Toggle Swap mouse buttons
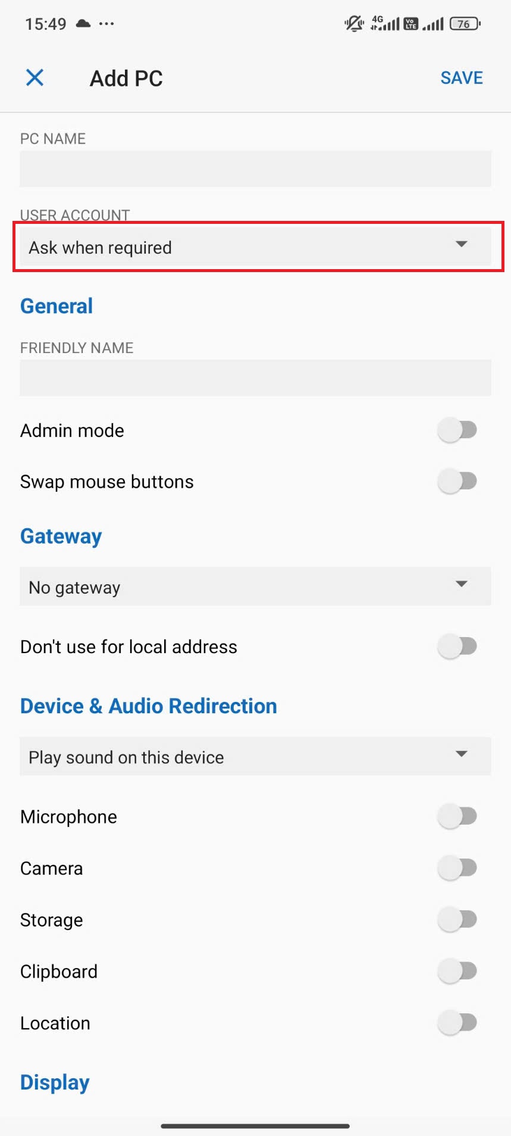This screenshot has width=511, height=1136. (457, 481)
